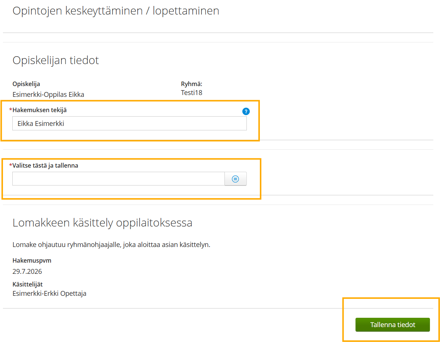Click the Lomakkeen käsittely oppilaitoksessa heading
This screenshot has width=440, height=342.
[x=102, y=223]
